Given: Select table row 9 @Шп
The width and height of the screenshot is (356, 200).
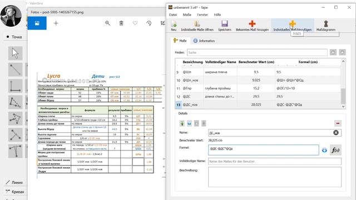Looking at the screenshot, I should pos(258,72).
